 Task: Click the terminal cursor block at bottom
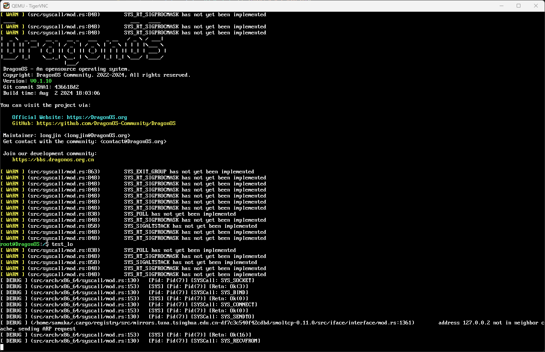pos(2,347)
